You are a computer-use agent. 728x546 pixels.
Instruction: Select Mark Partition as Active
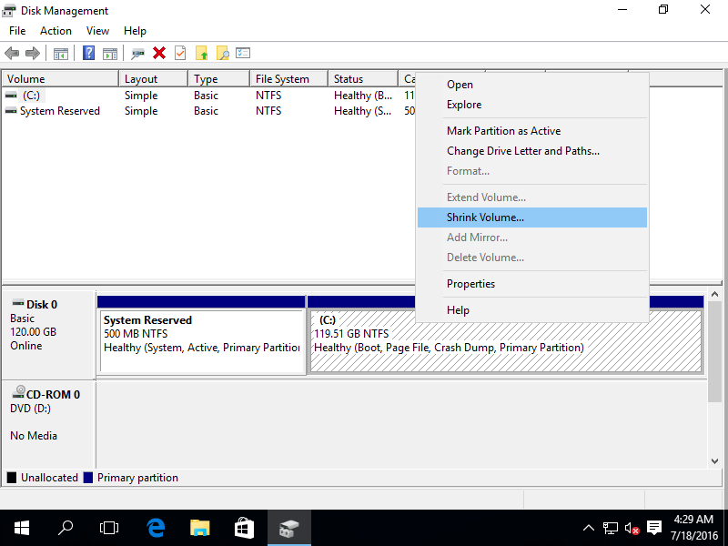click(532, 131)
